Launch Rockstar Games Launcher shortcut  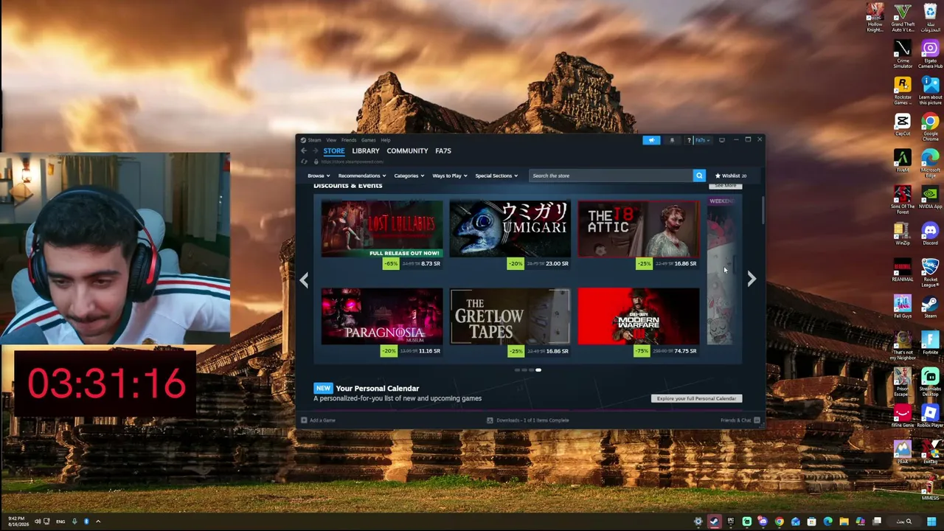(903, 91)
